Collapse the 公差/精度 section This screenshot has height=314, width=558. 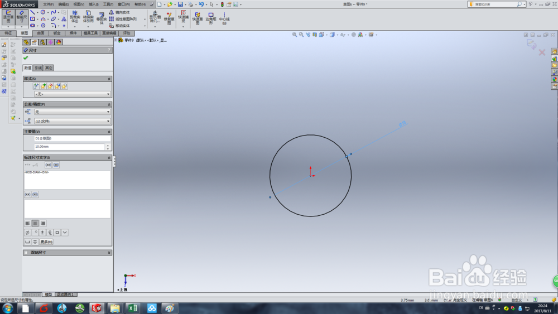[x=109, y=104]
